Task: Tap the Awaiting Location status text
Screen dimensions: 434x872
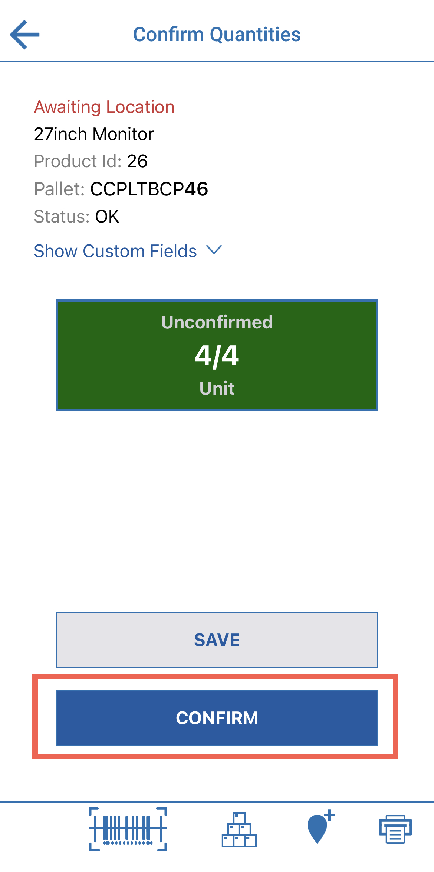Action: point(104,107)
